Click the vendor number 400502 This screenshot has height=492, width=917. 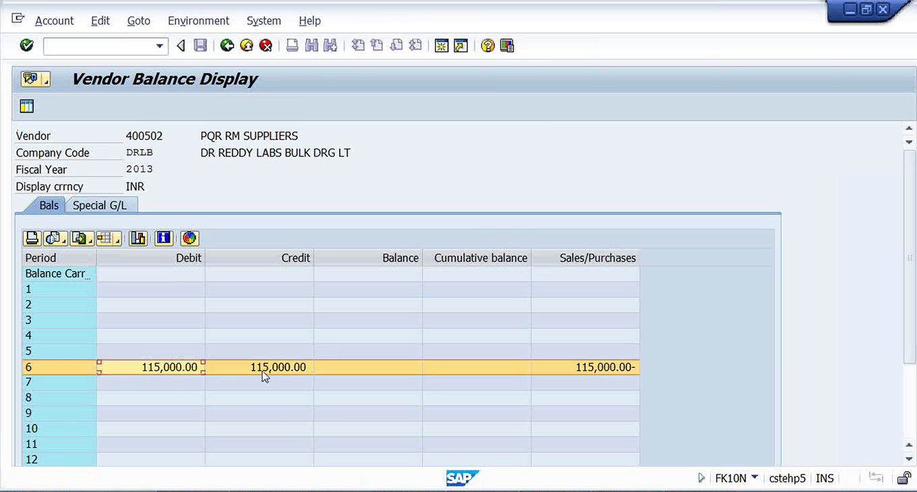tap(144, 135)
